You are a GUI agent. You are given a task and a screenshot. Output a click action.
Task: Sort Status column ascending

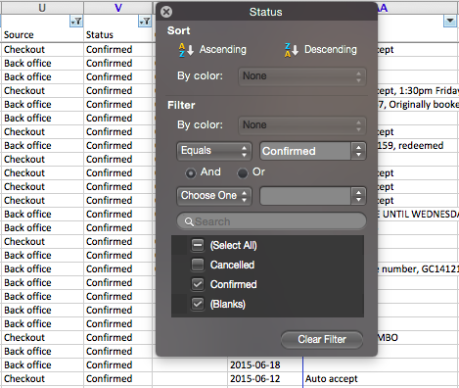pos(212,50)
